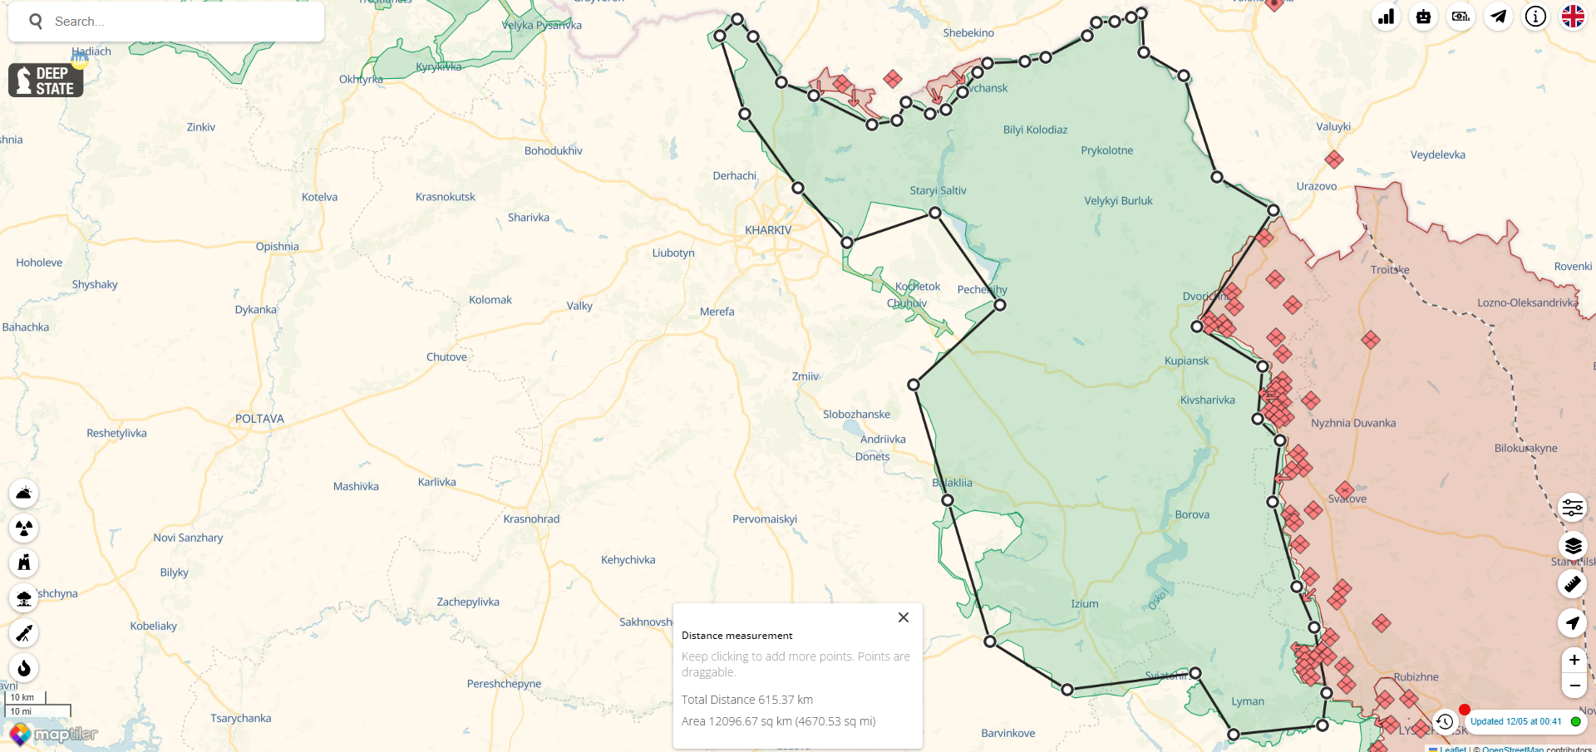Screen dimensions: 1596x752
Task: Open the Leaflet attribution link
Action: point(1453,750)
